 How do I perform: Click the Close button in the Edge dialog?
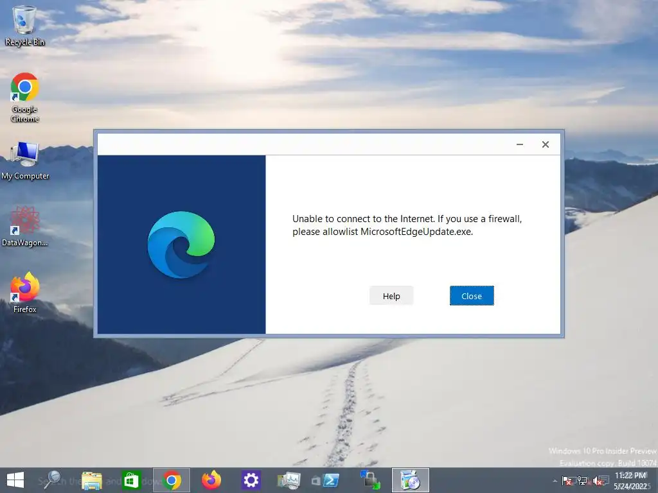coord(472,296)
